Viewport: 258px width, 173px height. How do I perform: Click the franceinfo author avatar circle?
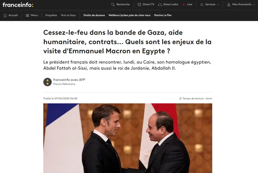(48, 82)
